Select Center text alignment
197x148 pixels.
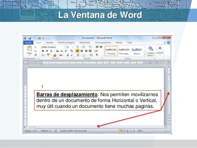coord(82,51)
